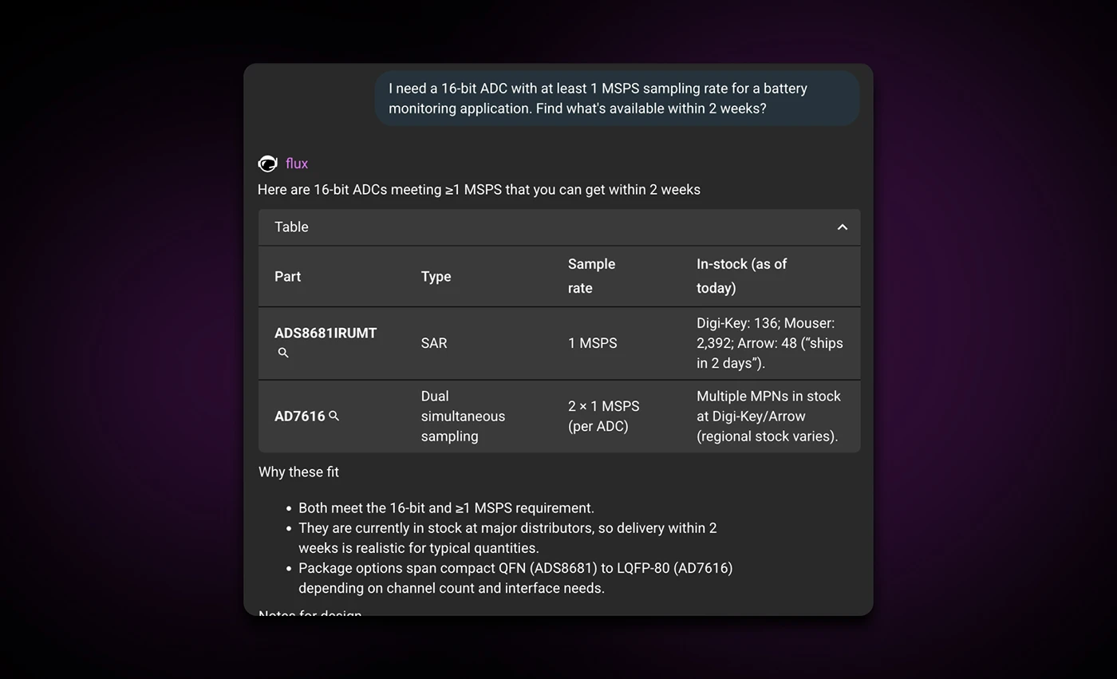Click the Notes for design text

(309, 613)
